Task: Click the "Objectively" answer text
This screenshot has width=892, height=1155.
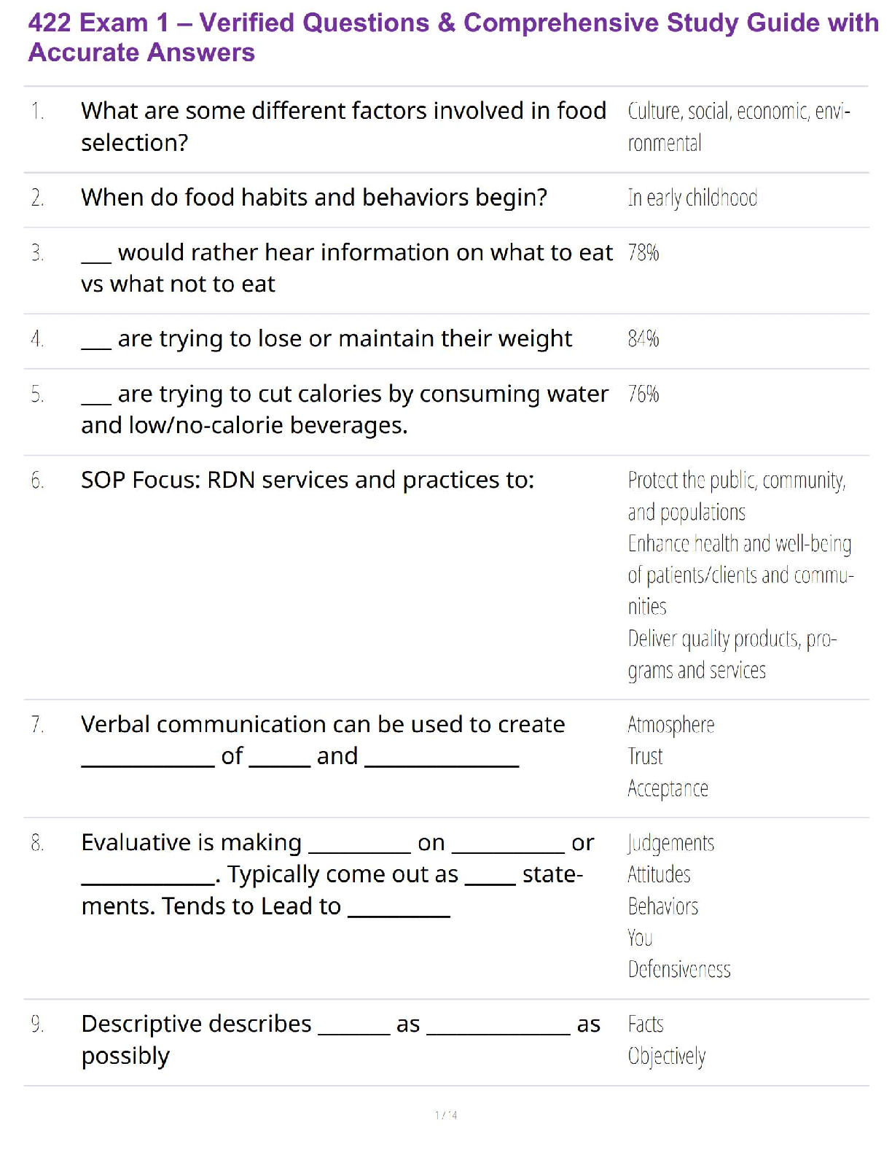Action: [x=666, y=1057]
